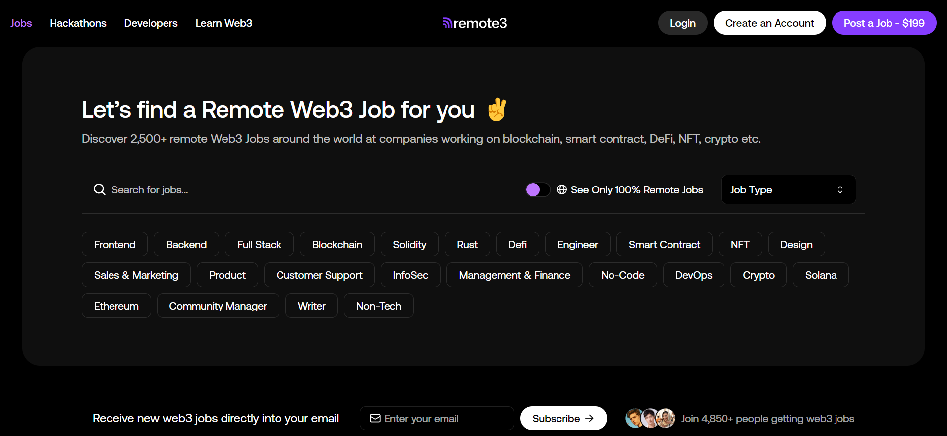Click the arrow icon on the Subscribe button
The height and width of the screenshot is (436, 947).
[x=590, y=418]
